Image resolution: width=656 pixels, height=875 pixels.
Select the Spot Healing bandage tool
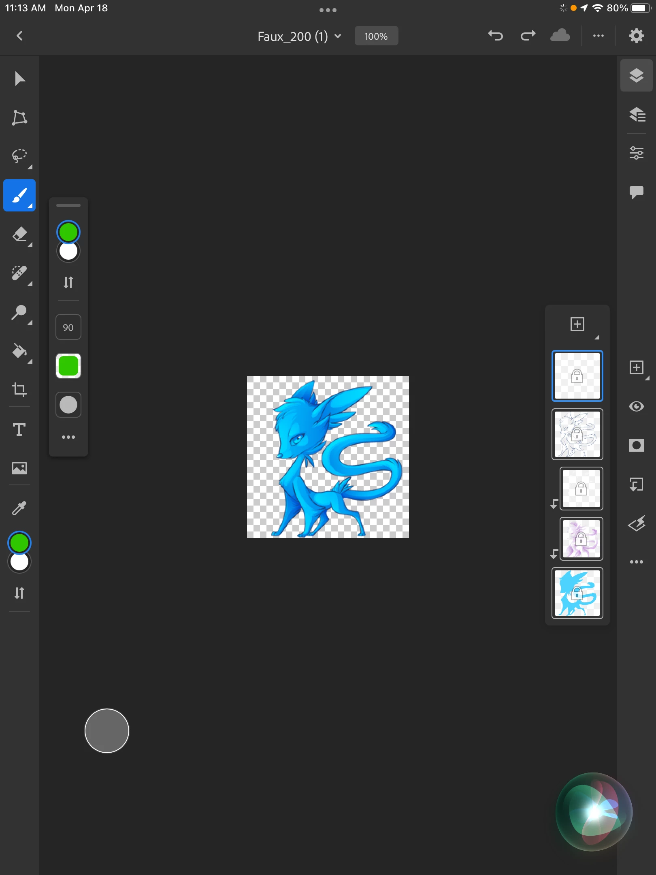point(19,273)
